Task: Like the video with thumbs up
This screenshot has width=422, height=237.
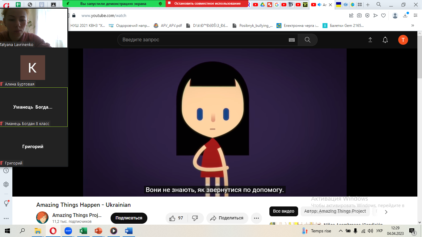Action: 176,218
